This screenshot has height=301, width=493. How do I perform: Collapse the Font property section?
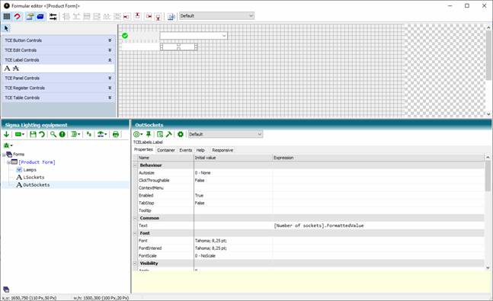click(135, 233)
